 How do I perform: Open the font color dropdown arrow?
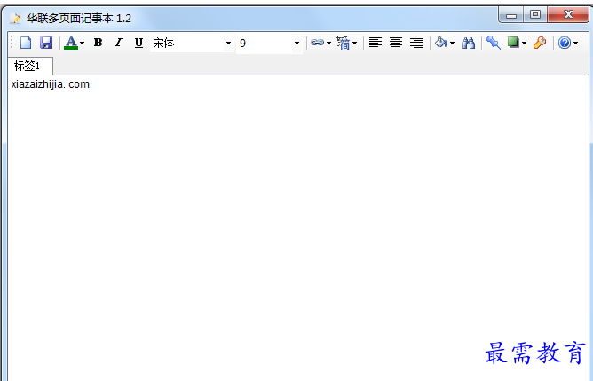tap(82, 44)
